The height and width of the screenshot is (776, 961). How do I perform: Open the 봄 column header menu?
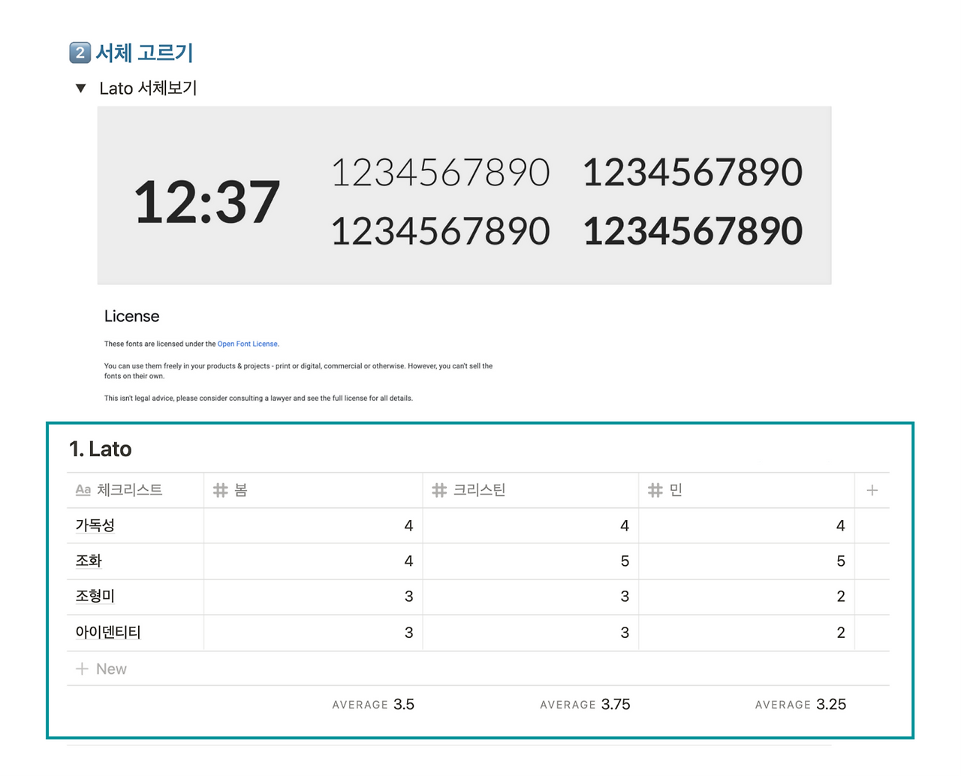[313, 490]
